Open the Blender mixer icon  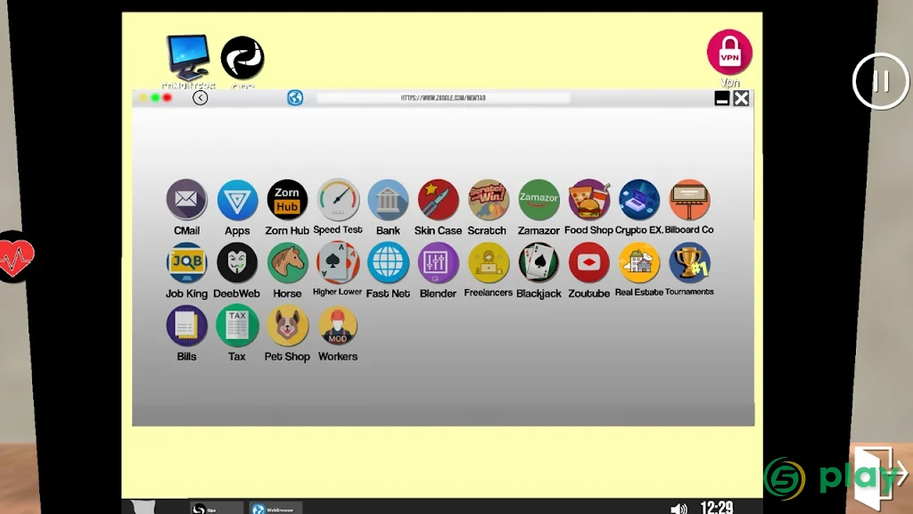[x=438, y=263]
